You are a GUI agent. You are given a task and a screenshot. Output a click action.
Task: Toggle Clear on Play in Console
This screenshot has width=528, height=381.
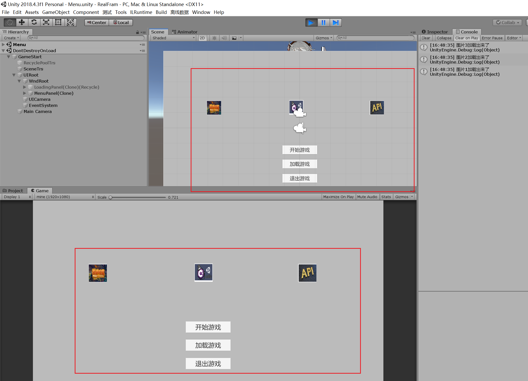point(466,38)
